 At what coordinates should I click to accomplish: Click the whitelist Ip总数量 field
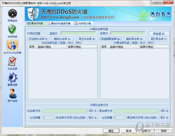(48, 117)
